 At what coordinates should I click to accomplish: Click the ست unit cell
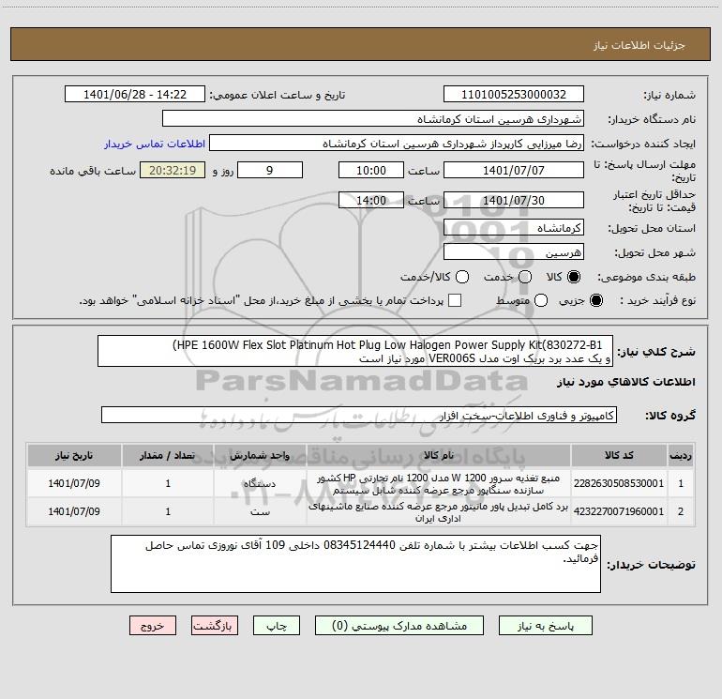260,511
